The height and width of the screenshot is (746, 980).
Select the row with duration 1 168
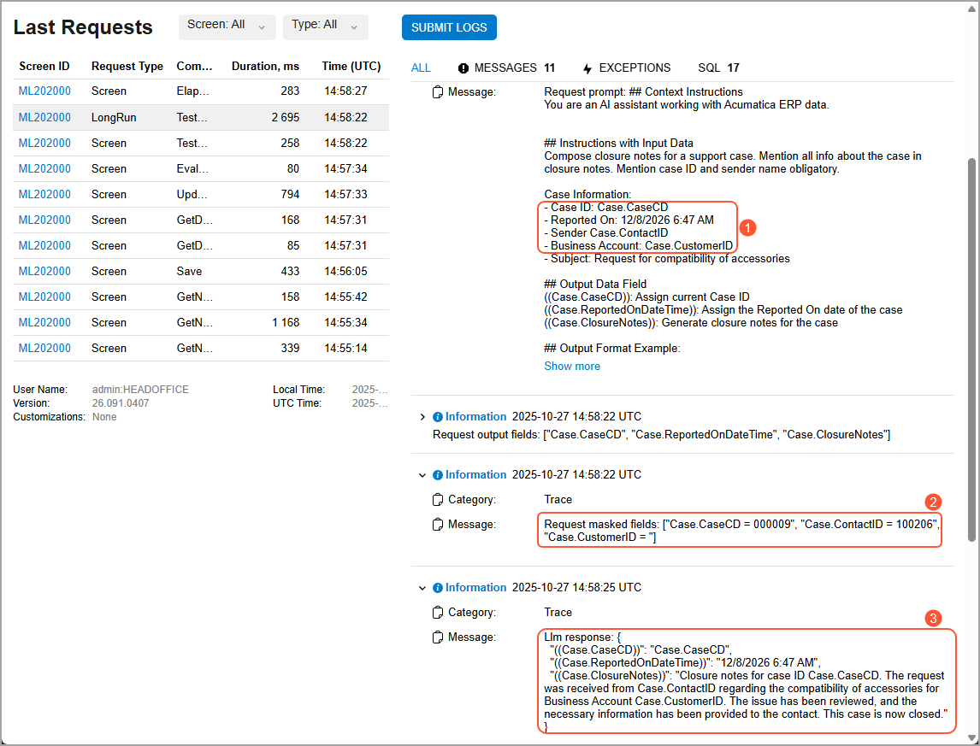click(201, 322)
